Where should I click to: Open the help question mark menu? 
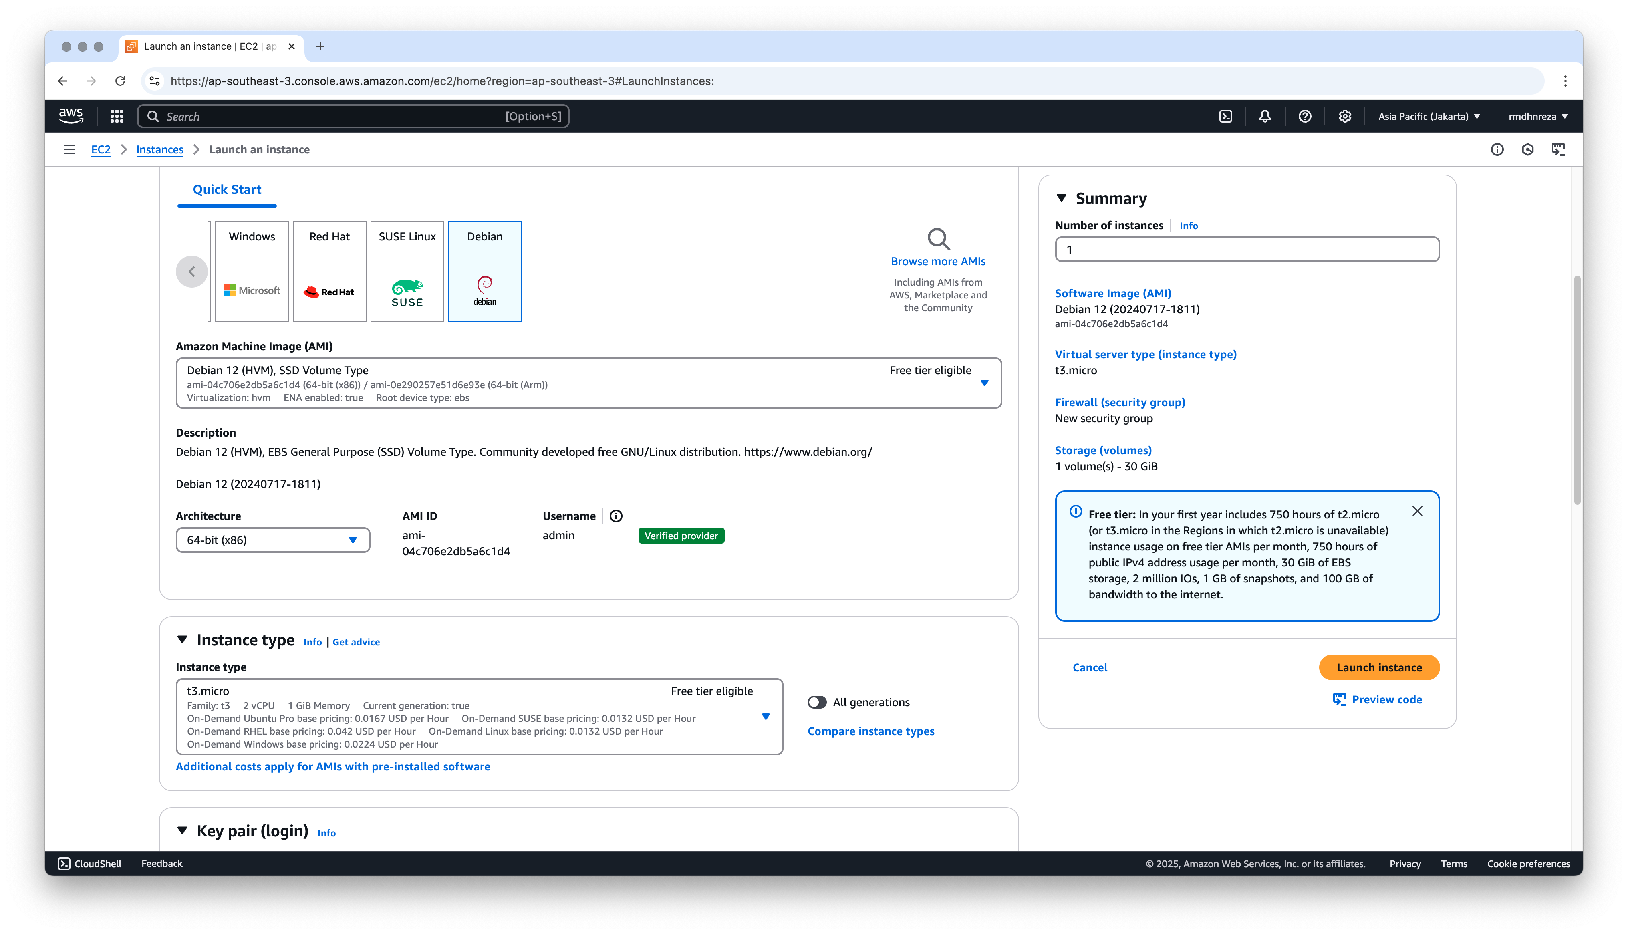coord(1304,116)
